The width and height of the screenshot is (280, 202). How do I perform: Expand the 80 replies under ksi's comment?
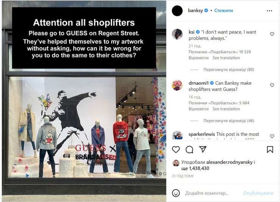point(229,70)
